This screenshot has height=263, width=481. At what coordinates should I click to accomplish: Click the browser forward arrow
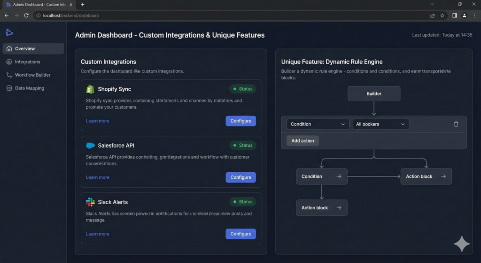pyautogui.click(x=16, y=16)
